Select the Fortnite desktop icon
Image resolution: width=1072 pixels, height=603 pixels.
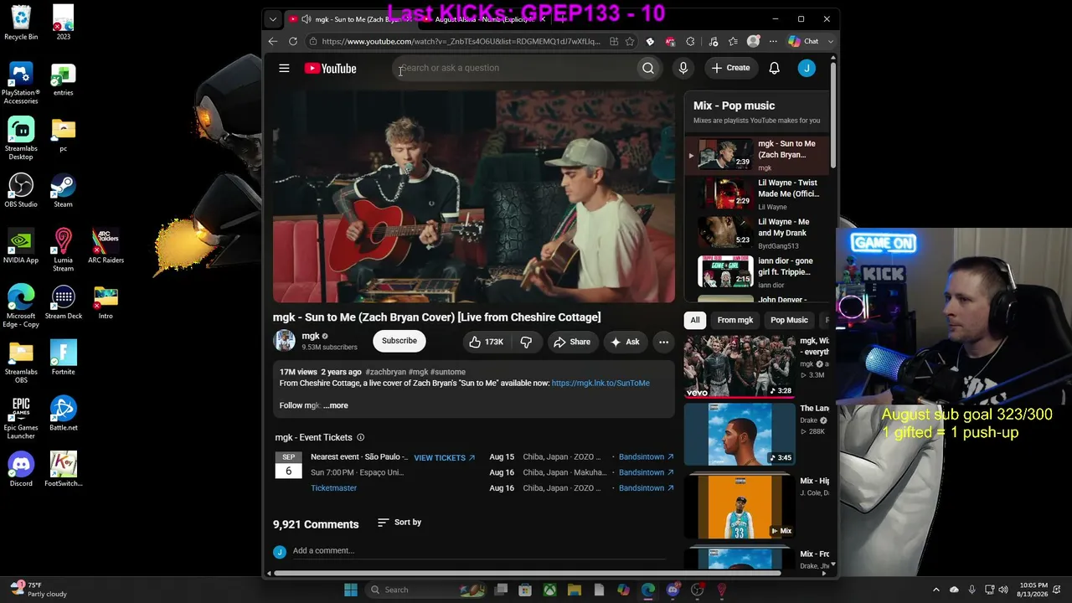pyautogui.click(x=63, y=358)
